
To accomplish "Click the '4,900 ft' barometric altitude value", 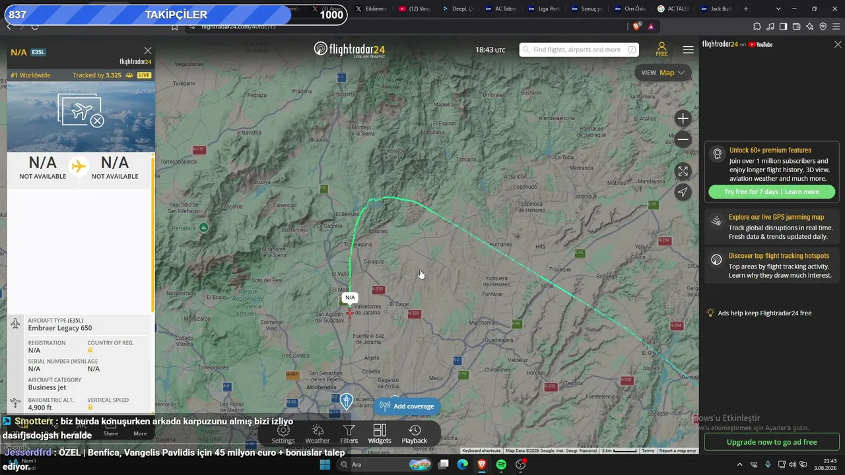I will (40, 408).
